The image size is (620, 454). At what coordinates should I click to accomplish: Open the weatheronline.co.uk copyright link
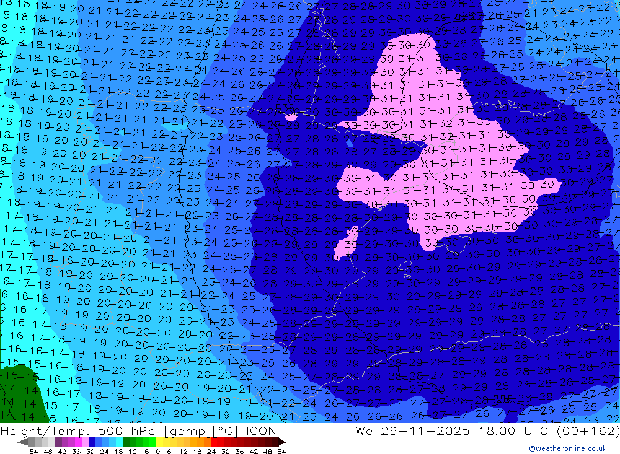click(567, 448)
